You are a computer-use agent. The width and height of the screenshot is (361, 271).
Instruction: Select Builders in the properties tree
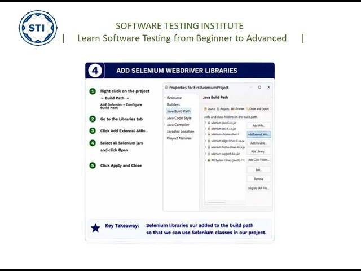(x=173, y=104)
